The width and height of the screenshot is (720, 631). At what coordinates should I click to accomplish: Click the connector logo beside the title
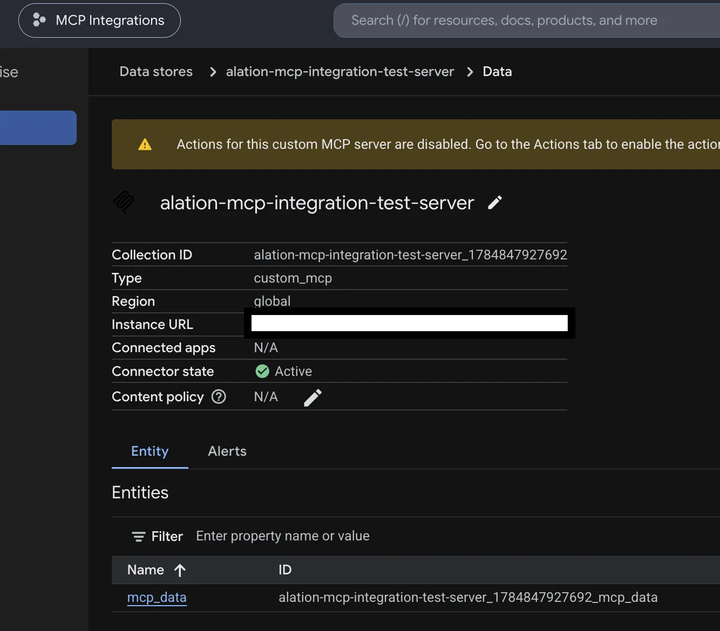click(x=124, y=203)
